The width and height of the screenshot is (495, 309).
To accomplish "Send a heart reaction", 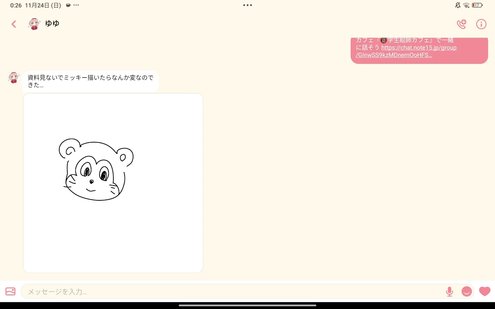I will click(485, 291).
